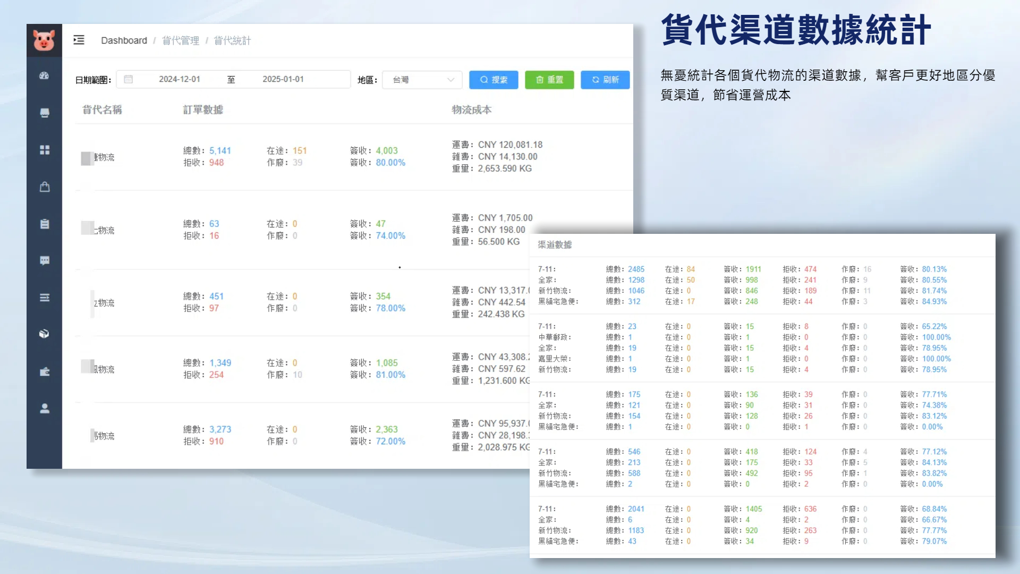Open the store-shaped sidebar icon below the gauge
Image resolution: width=1020 pixels, height=574 pixels.
pos(45,113)
